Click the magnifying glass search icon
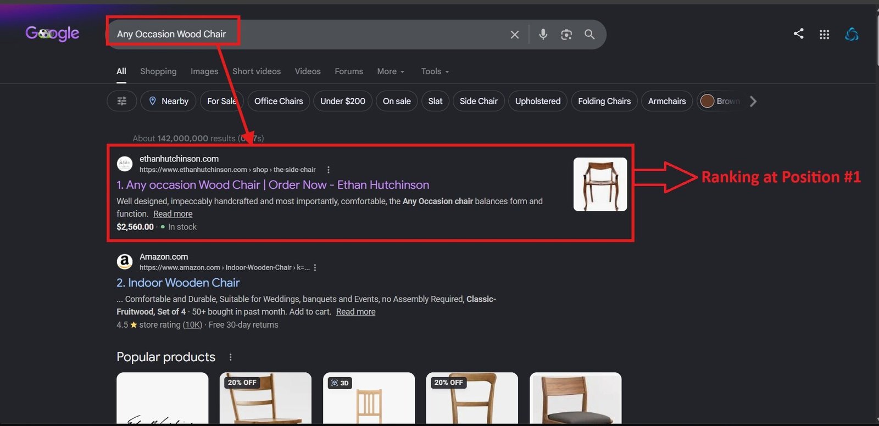Viewport: 879px width, 426px height. point(589,35)
